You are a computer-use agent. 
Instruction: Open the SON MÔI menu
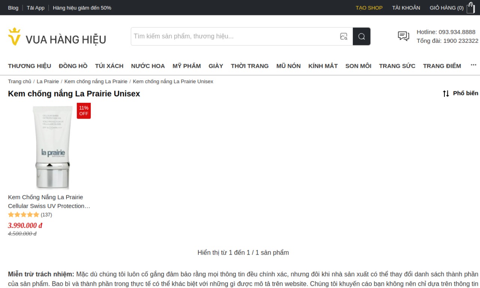(x=358, y=66)
